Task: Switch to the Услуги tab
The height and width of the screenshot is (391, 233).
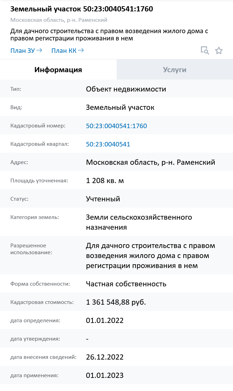Action: point(175,70)
